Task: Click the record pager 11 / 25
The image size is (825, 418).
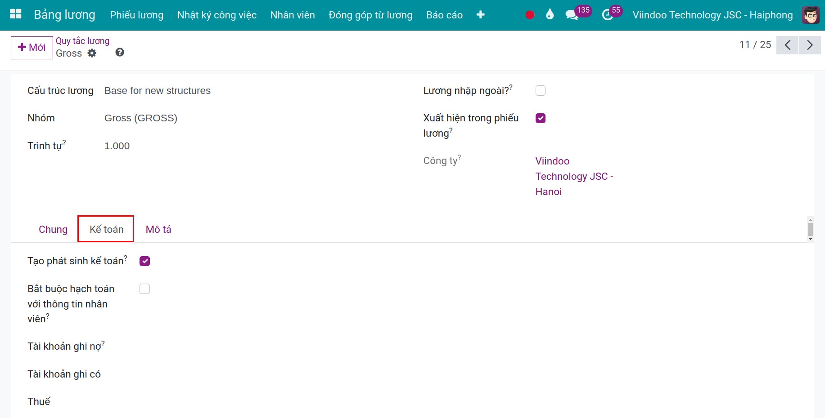Action: [x=755, y=45]
